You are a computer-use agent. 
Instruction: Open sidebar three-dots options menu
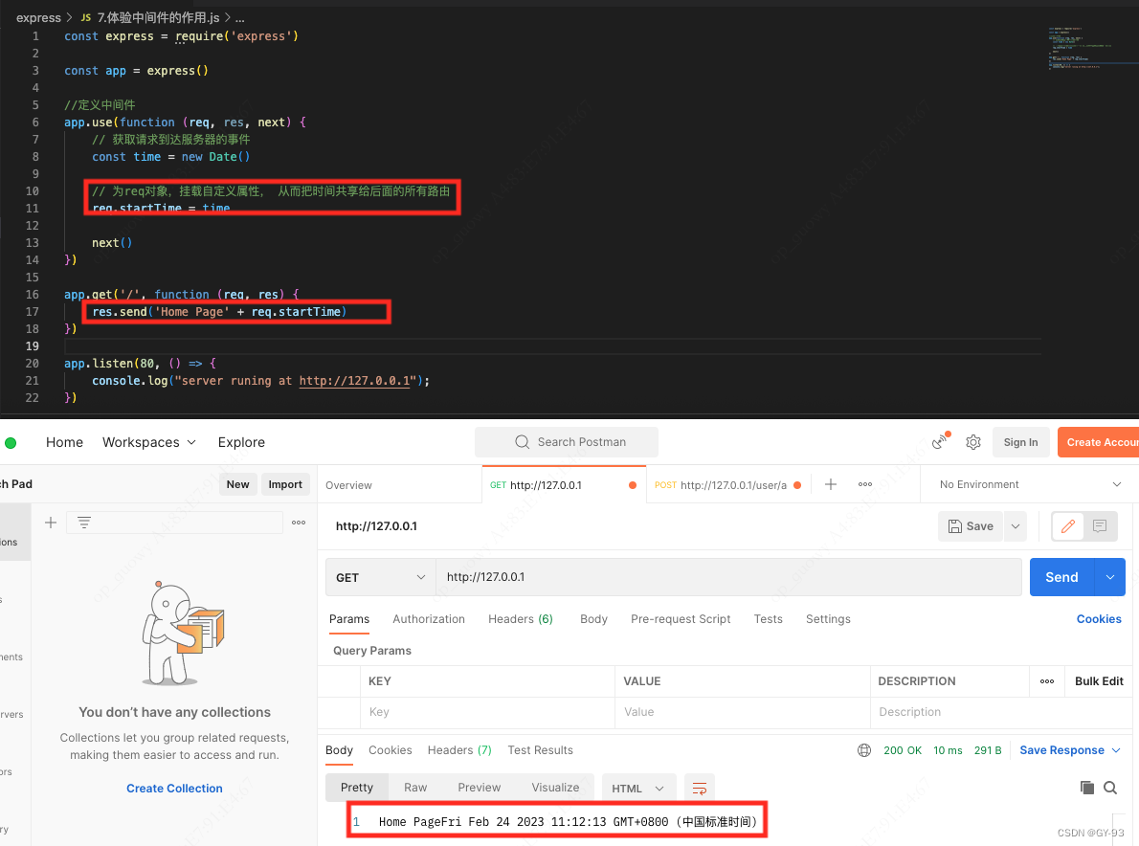[x=299, y=523]
